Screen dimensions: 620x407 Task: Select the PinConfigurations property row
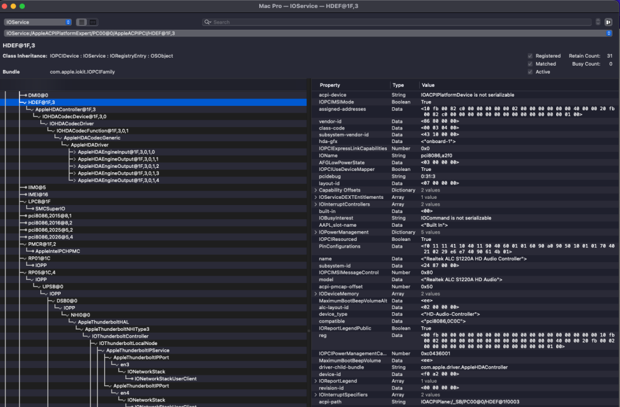coord(466,249)
